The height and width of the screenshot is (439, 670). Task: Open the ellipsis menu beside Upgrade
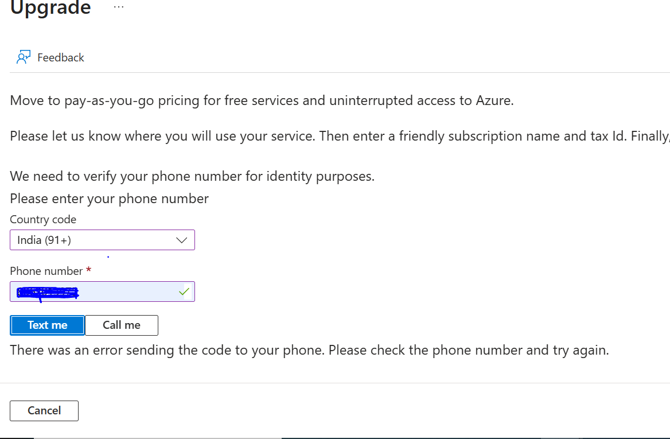coord(118,7)
